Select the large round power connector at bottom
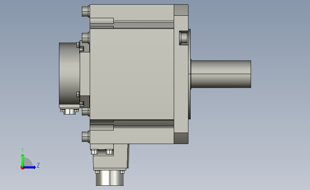This screenshot has width=310, height=190. (x=110, y=178)
